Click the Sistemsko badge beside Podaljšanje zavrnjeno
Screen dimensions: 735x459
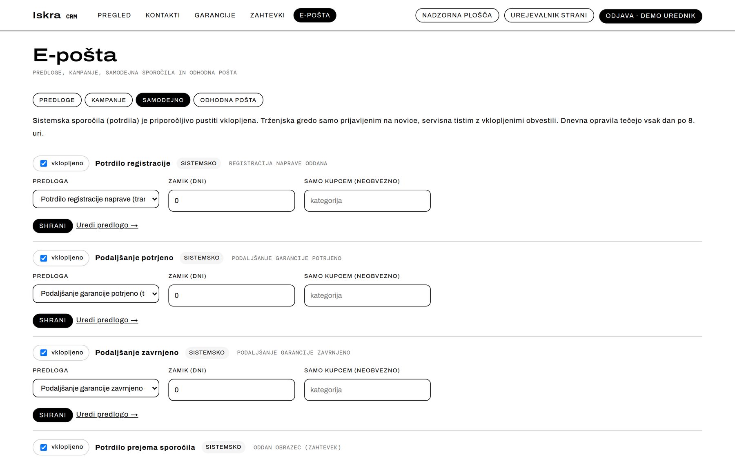tap(207, 353)
